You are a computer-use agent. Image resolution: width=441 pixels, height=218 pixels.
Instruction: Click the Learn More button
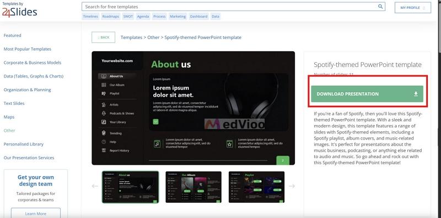pyautogui.click(x=36, y=213)
